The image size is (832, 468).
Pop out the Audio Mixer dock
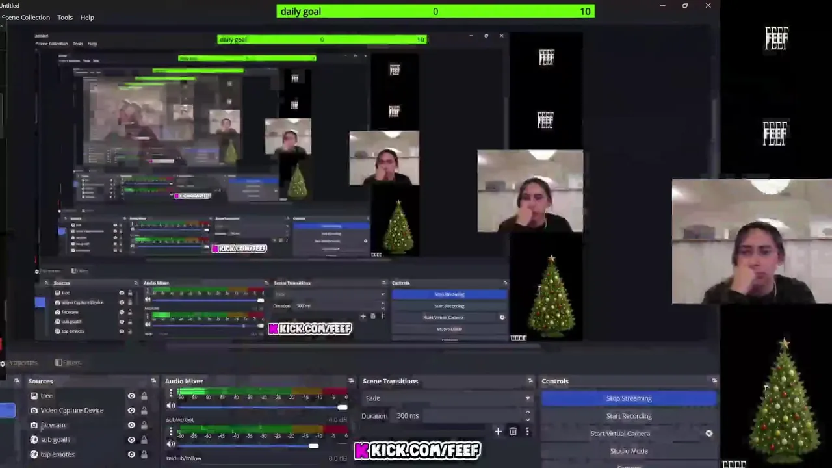(351, 381)
